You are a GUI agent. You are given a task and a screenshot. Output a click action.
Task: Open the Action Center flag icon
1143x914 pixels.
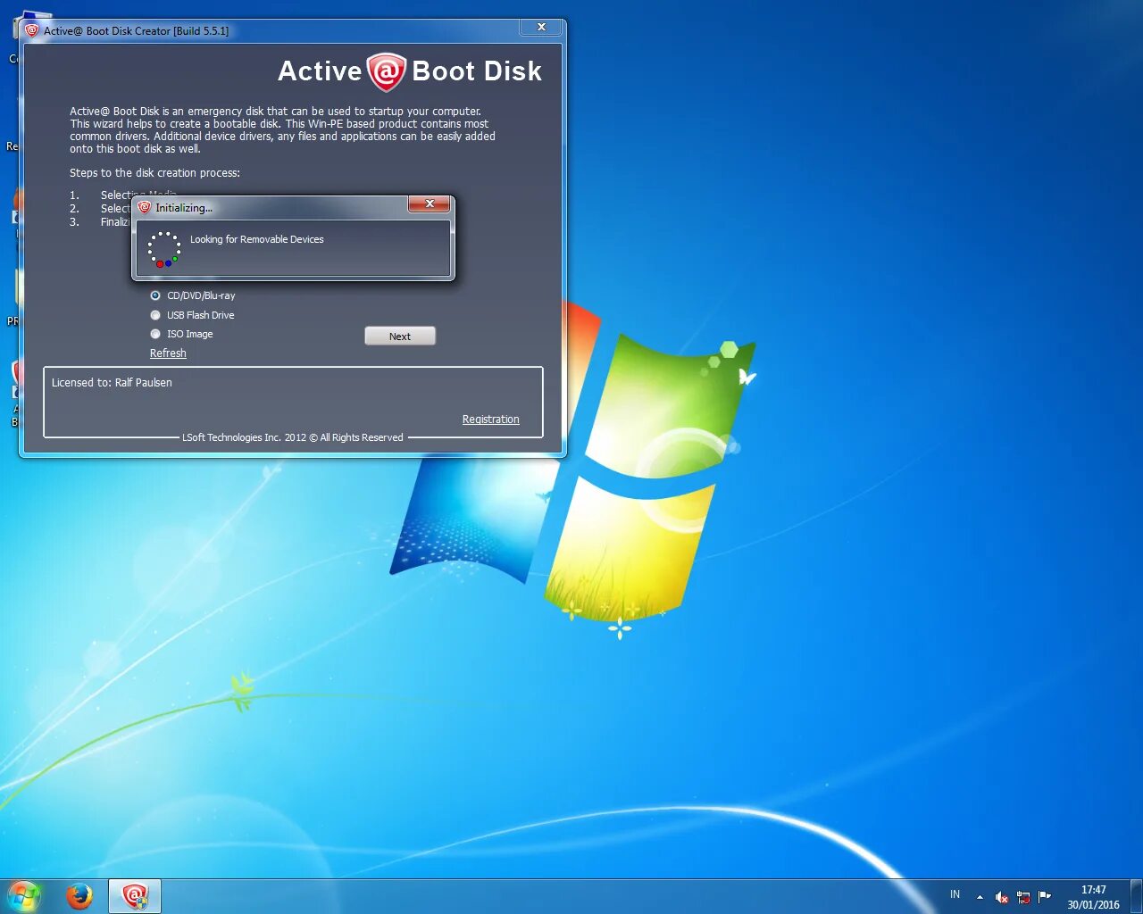(1045, 896)
